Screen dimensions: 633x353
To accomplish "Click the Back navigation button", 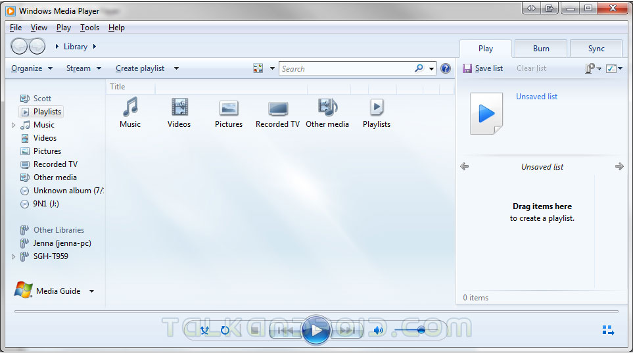I will click(x=19, y=47).
